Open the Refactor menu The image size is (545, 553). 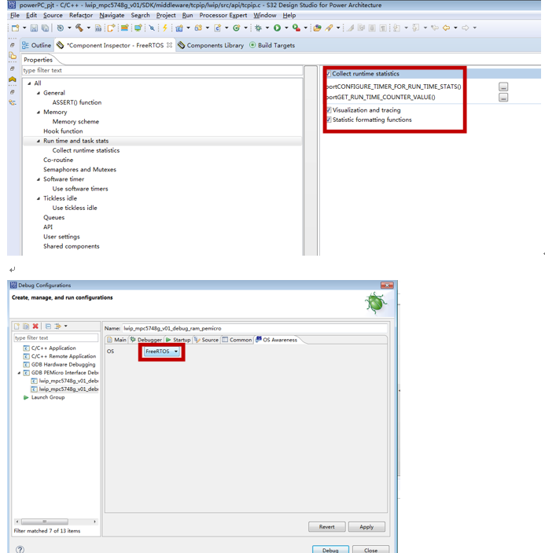click(81, 15)
